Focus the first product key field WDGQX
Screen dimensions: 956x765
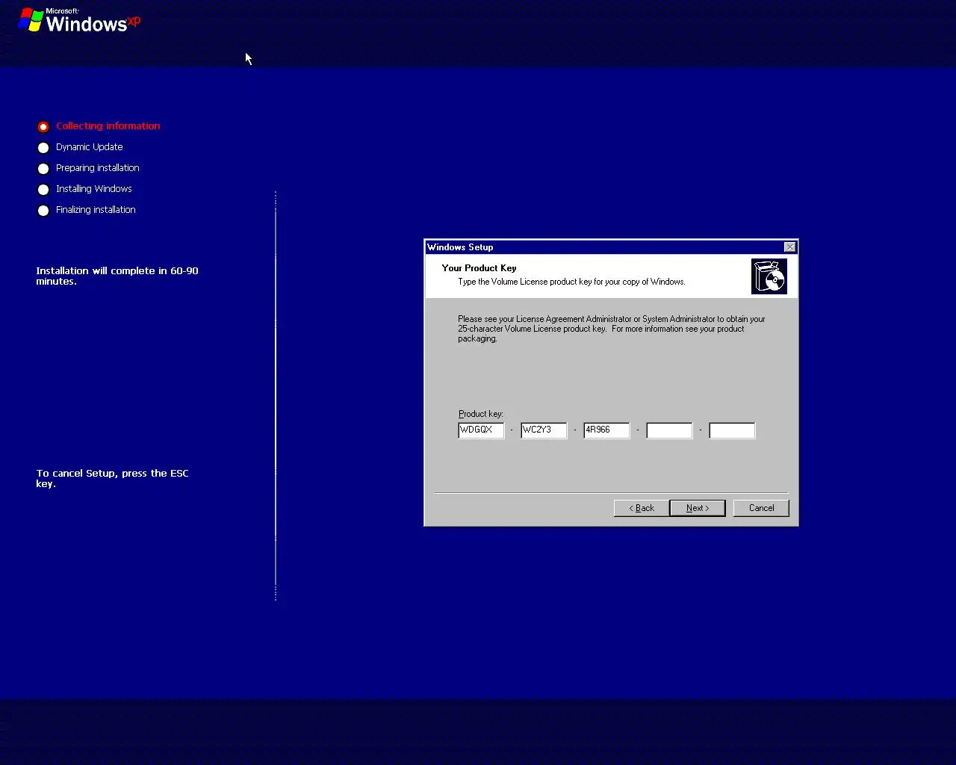pyautogui.click(x=481, y=430)
